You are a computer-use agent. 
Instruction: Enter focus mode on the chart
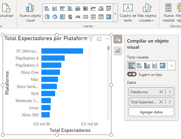click(99, 39)
